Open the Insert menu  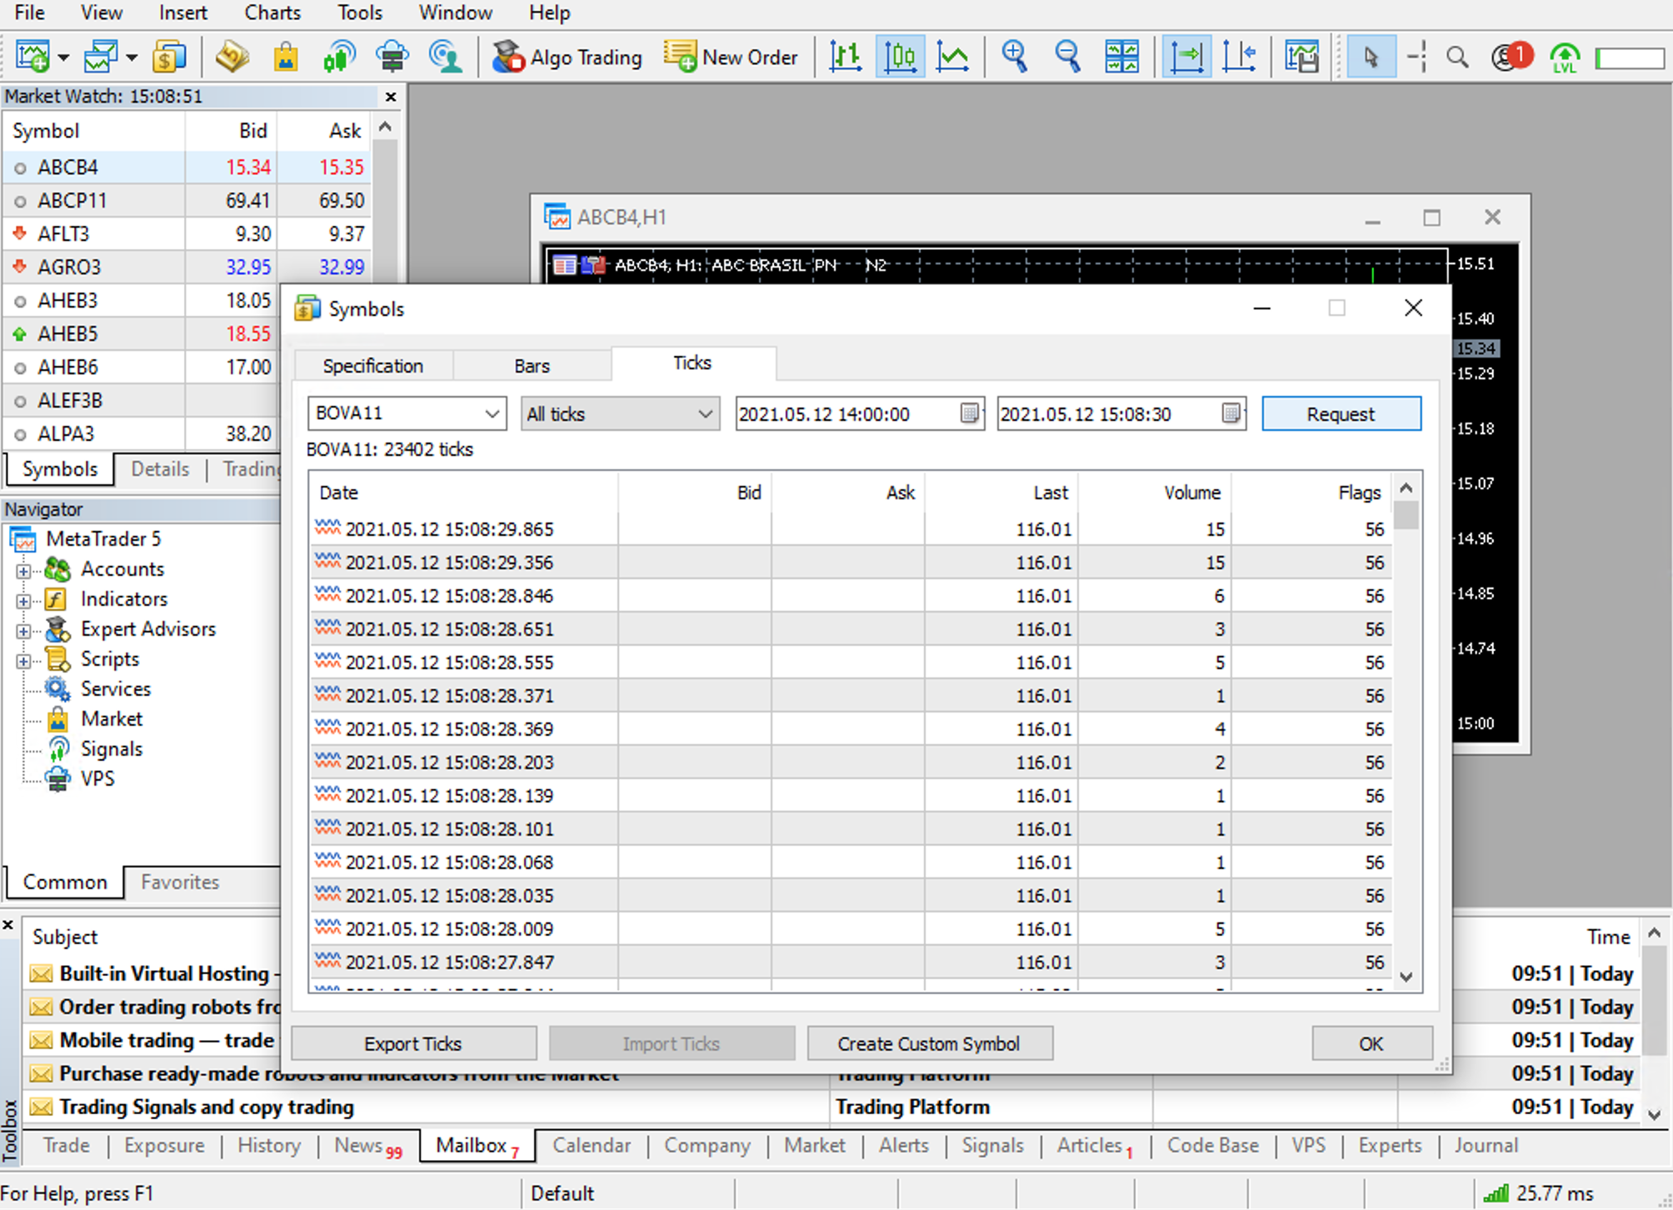tap(183, 13)
